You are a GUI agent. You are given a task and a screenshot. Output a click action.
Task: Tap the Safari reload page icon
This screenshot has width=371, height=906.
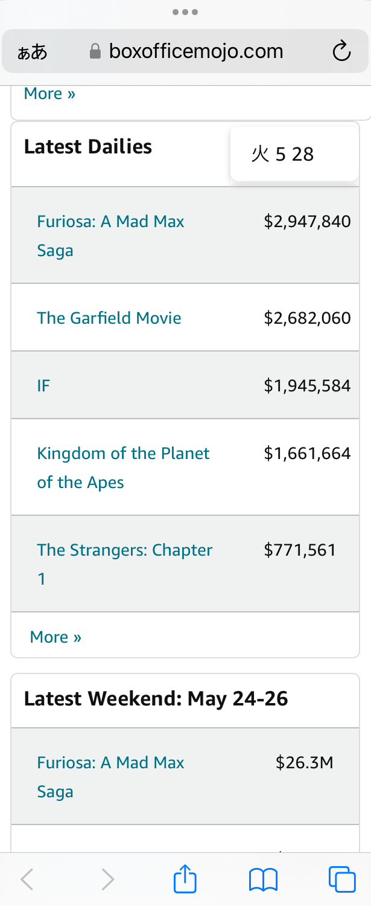[341, 52]
